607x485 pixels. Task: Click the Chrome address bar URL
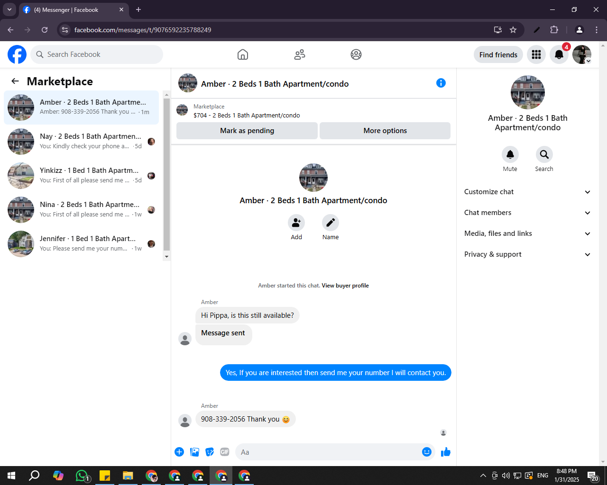click(143, 30)
